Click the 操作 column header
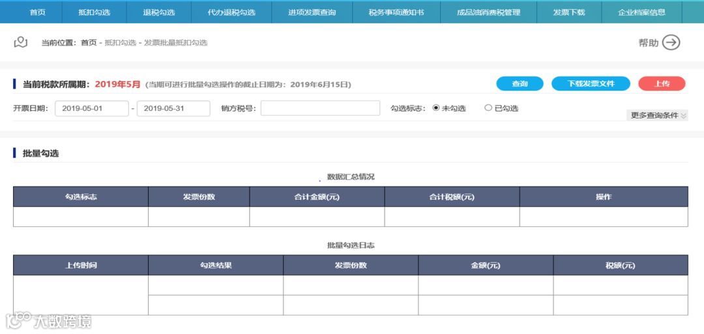 (604, 197)
